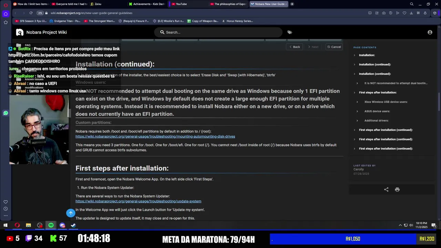The width and height of the screenshot is (441, 248).
Task: Open the browser downloads icon
Action: tap(411, 13)
